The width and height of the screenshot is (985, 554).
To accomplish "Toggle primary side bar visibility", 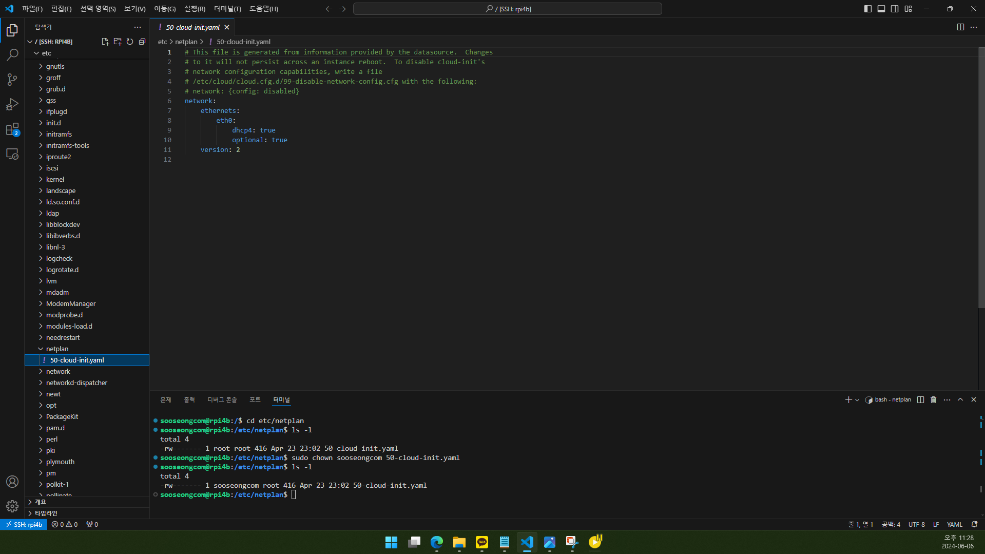I will pos(868,9).
